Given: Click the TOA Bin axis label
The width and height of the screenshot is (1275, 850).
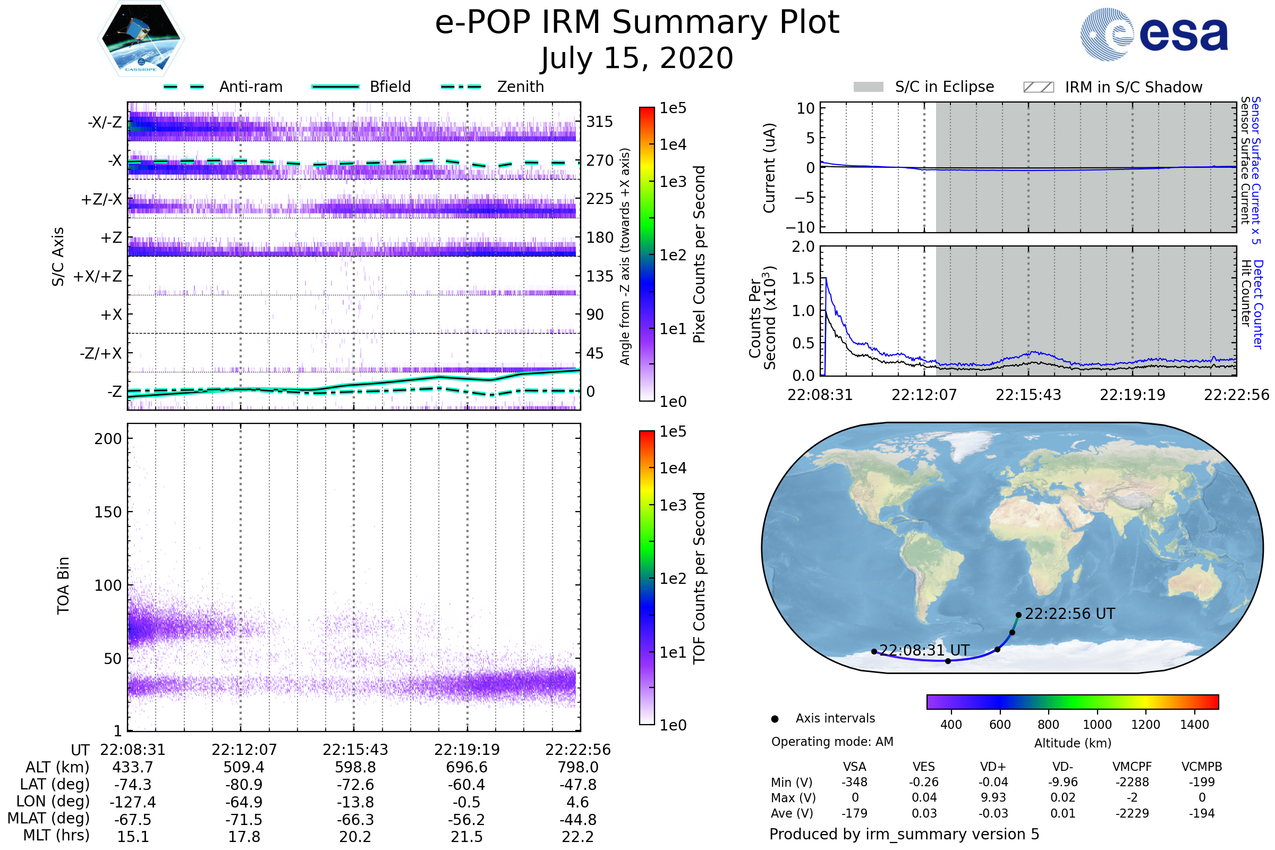Looking at the screenshot, I should point(63,585).
